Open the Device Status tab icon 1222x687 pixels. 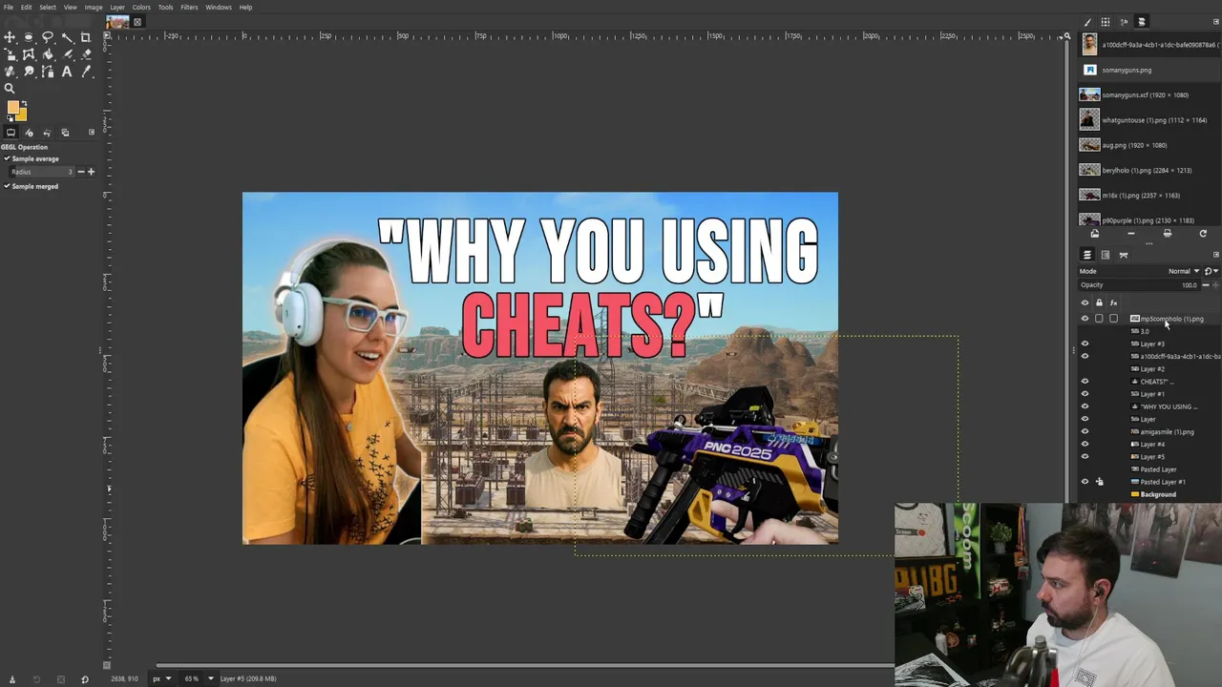(x=29, y=133)
